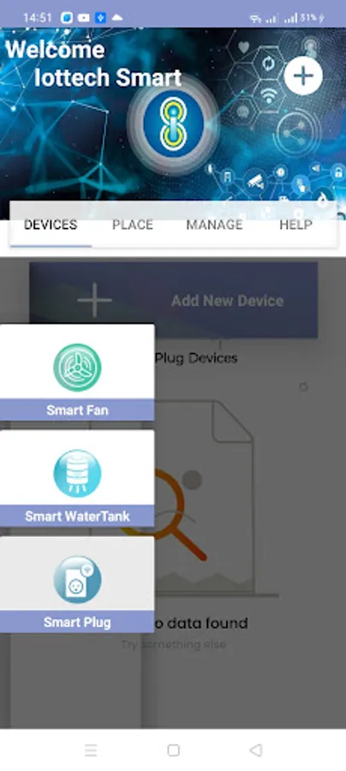This screenshot has width=346, height=771.
Task: Select the Smart Plug socket icon
Action: point(77,579)
